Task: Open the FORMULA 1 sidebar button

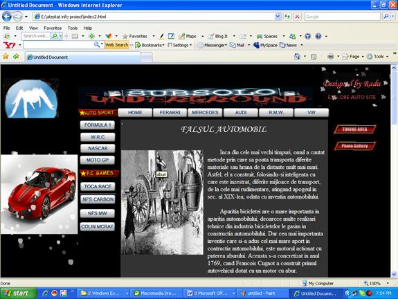Action: pos(98,125)
